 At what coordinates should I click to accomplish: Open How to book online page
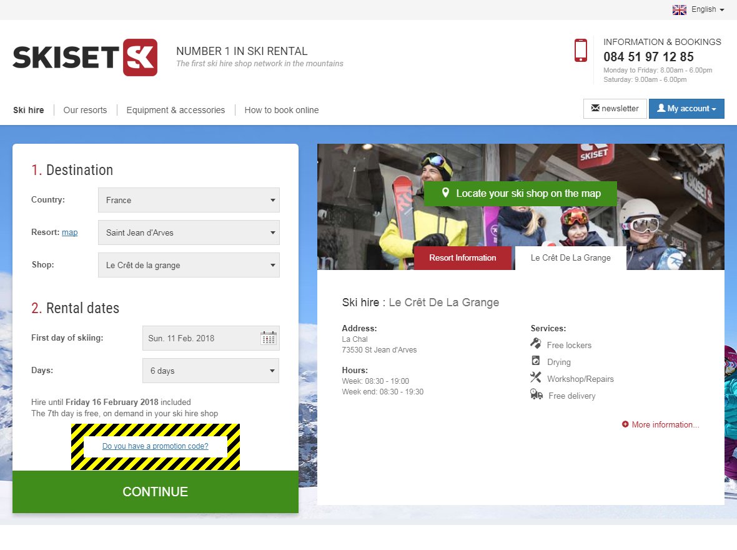coord(282,110)
